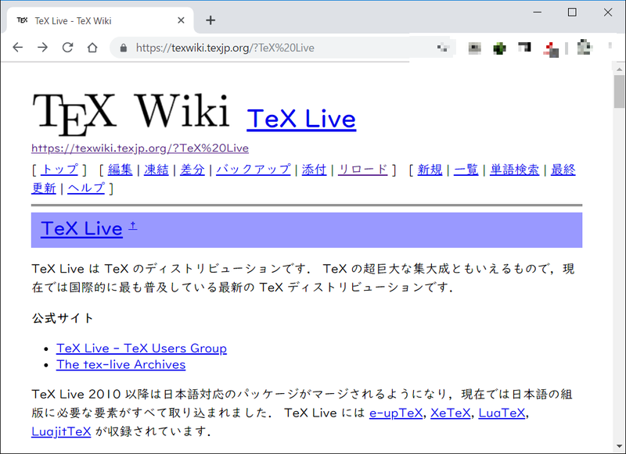Open the ヘルプ help link
The image size is (626, 454).
coord(86,188)
